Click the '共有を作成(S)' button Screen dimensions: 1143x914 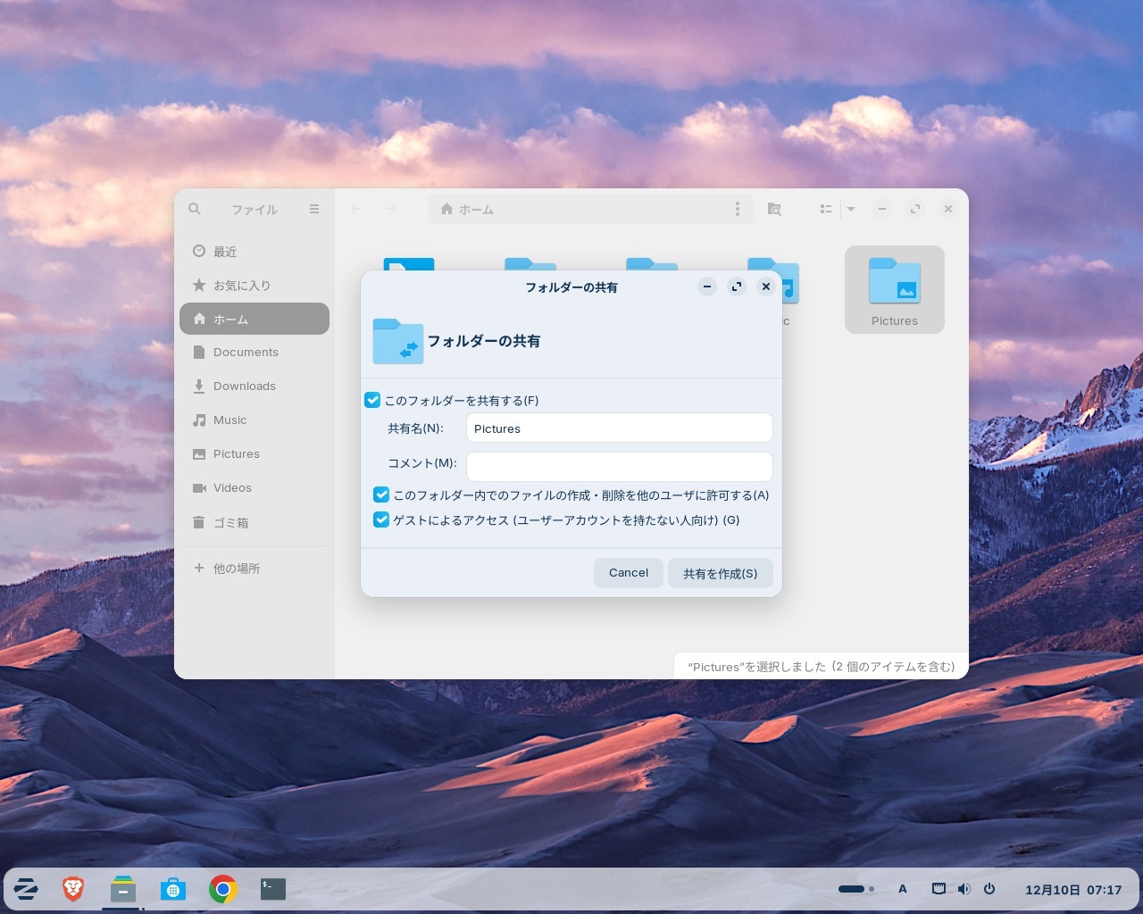(720, 573)
